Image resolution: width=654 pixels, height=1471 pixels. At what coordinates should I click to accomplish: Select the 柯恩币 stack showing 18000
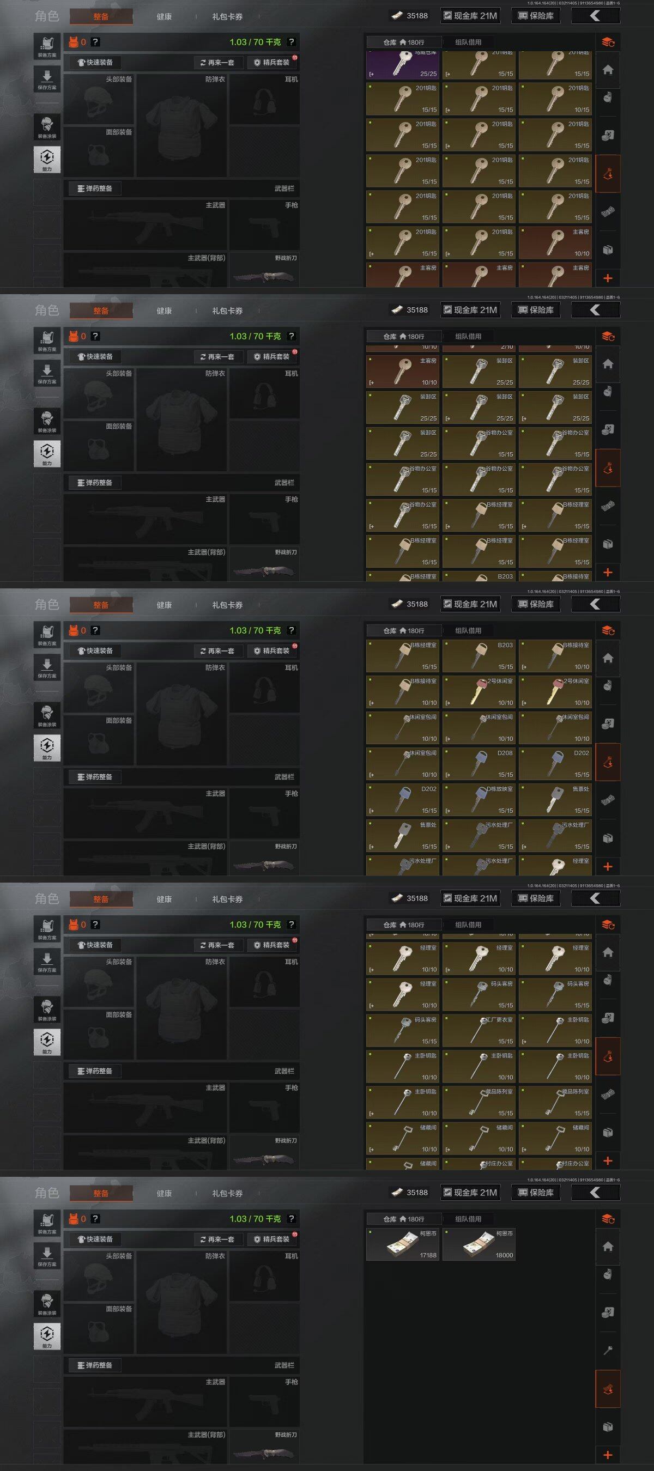click(x=479, y=1244)
